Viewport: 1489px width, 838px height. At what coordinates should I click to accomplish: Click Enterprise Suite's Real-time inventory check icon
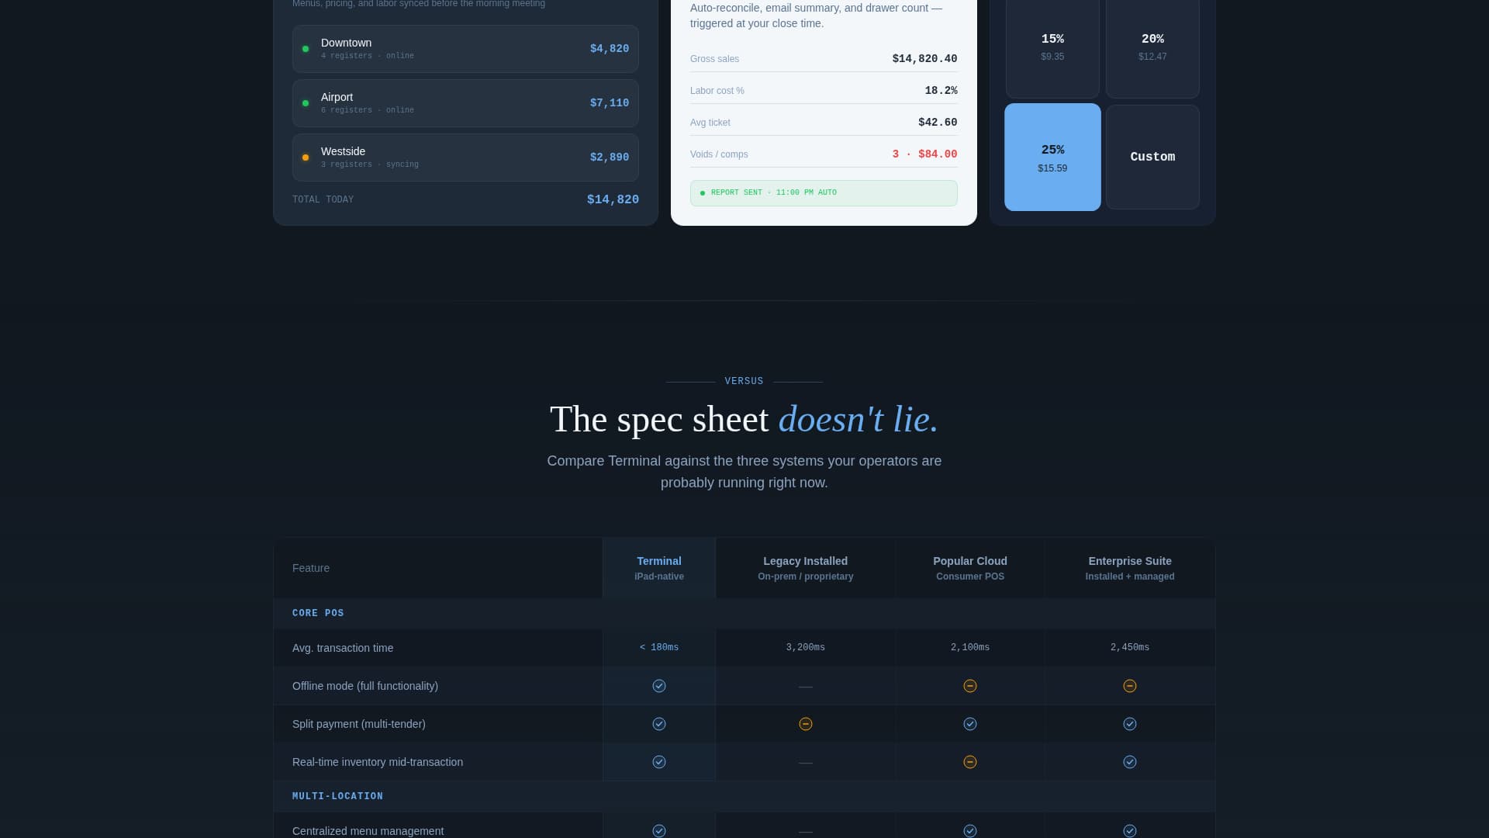tap(1130, 762)
